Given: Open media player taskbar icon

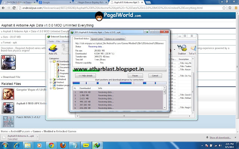Looking at the screenshot, I should click(39, 145).
